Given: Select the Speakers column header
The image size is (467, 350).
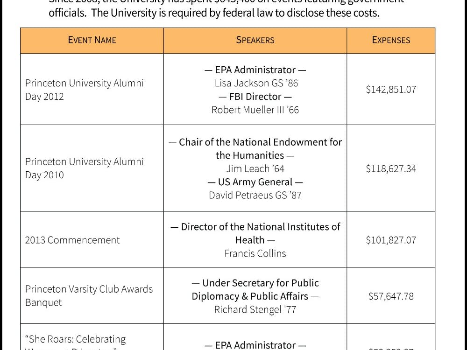Looking at the screenshot, I should pyautogui.click(x=255, y=40).
